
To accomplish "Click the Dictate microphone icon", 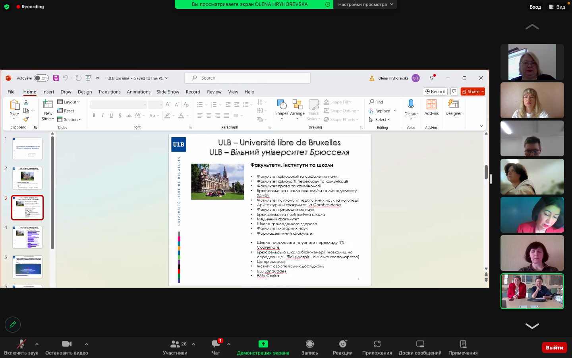I will 411,105.
